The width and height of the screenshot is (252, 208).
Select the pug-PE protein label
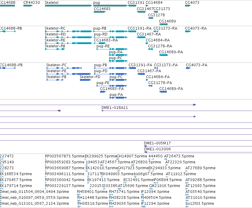click(103, 83)
